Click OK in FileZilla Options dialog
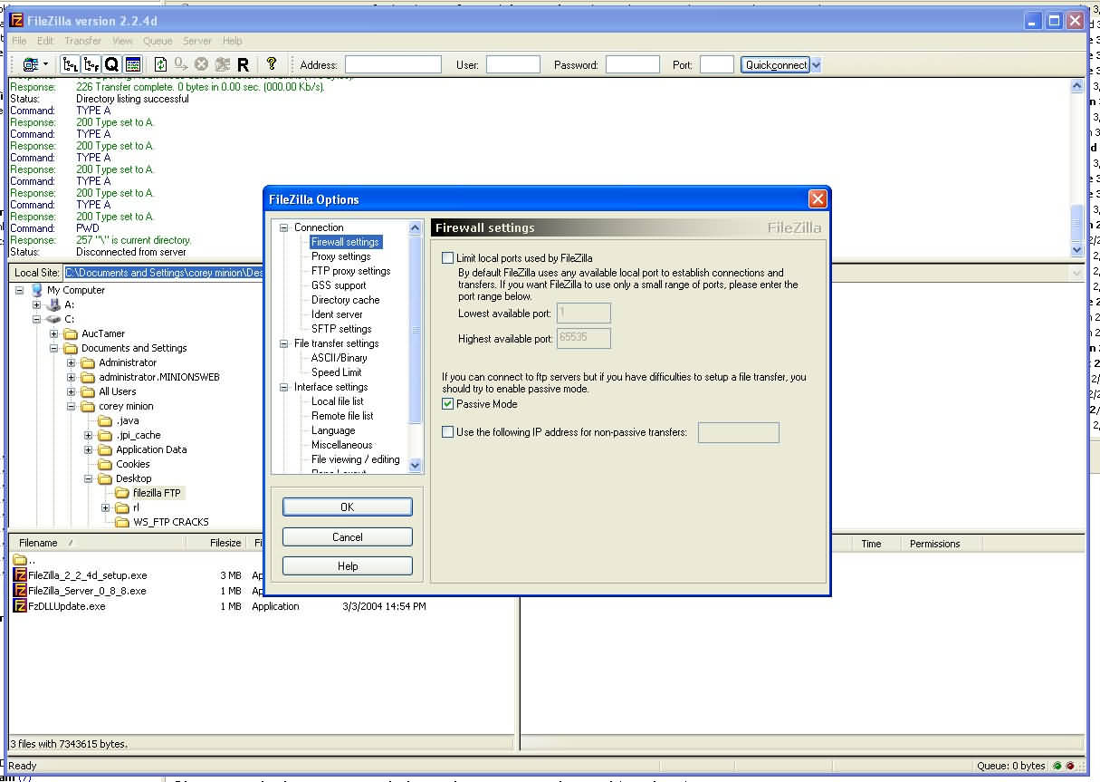 348,507
